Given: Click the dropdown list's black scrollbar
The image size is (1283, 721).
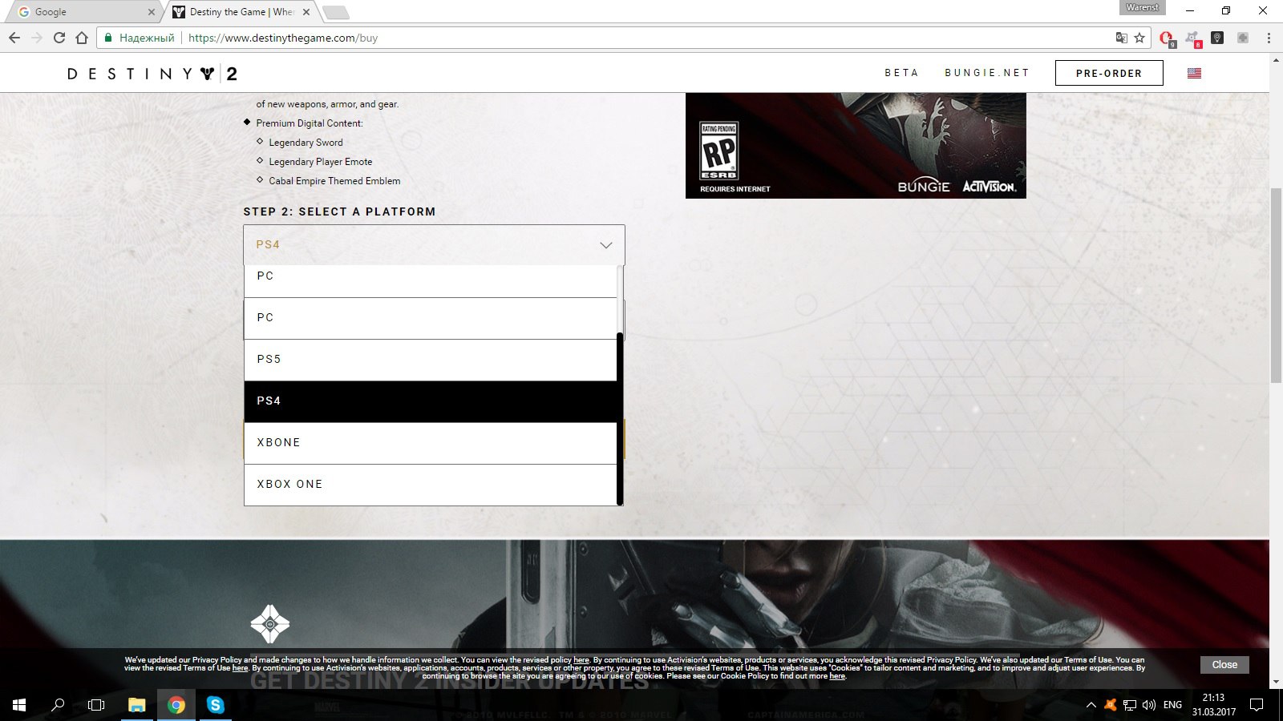Looking at the screenshot, I should pos(620,419).
